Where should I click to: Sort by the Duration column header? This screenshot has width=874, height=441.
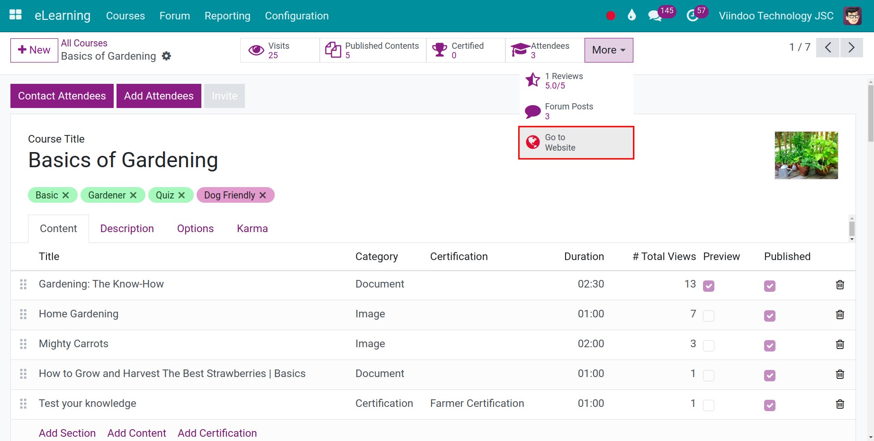coord(584,257)
